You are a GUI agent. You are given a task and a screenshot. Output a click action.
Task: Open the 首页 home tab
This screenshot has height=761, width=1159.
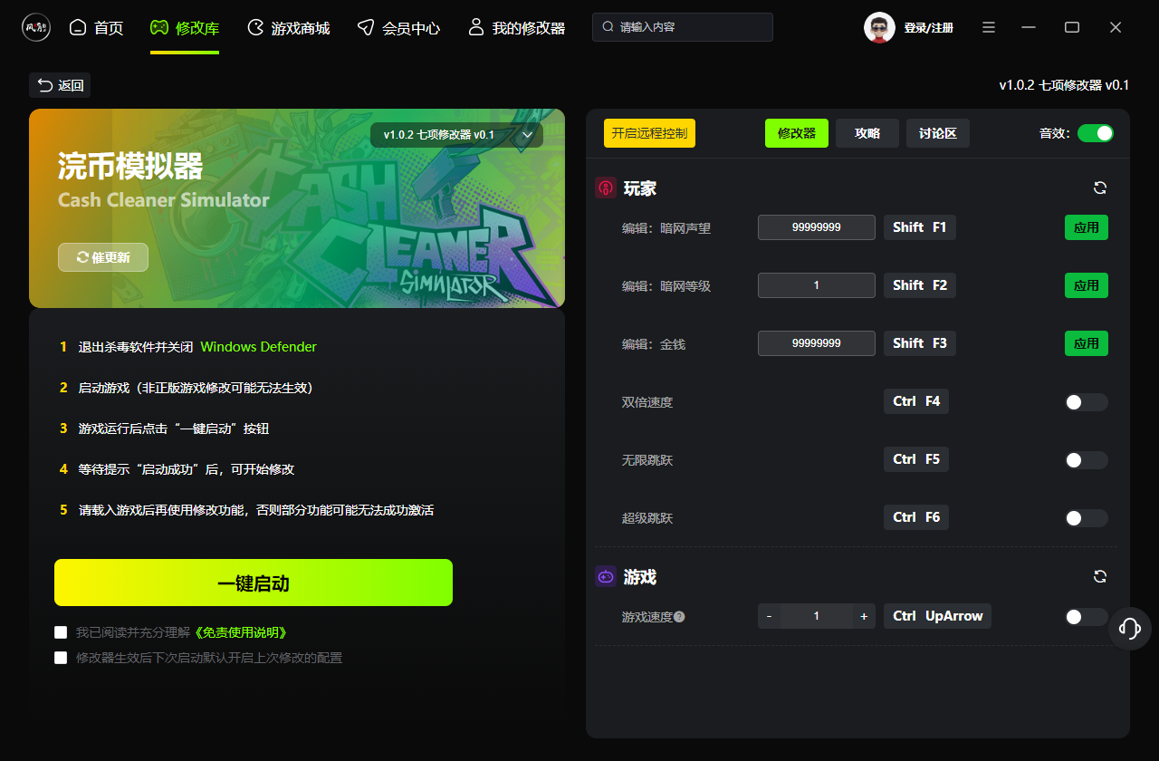click(x=96, y=28)
